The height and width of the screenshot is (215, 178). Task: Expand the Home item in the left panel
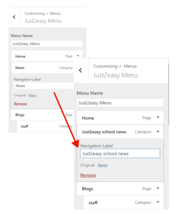pos(78,56)
